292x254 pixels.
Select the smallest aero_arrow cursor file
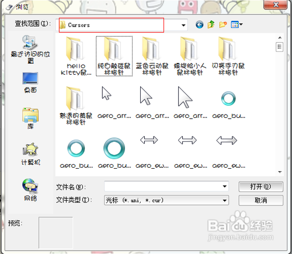[x=114, y=103]
